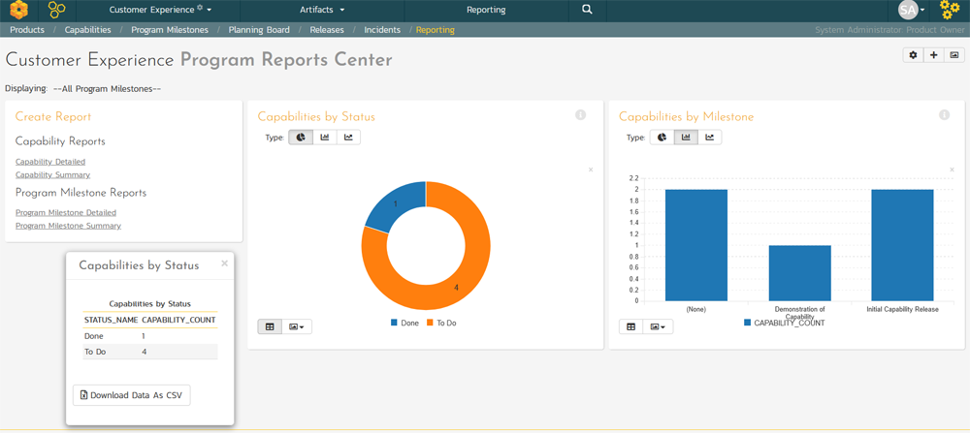Close the Capabilities by Status data popup

pyautogui.click(x=224, y=263)
